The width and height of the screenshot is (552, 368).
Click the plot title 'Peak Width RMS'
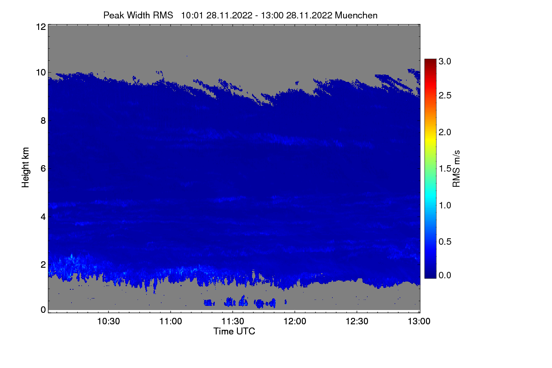[x=138, y=15]
